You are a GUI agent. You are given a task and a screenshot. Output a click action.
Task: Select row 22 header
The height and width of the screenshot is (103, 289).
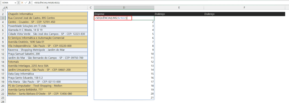[x=3, y=94]
